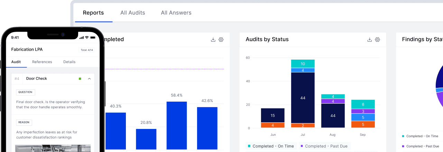Download the Audits by Status chart

click(x=369, y=40)
